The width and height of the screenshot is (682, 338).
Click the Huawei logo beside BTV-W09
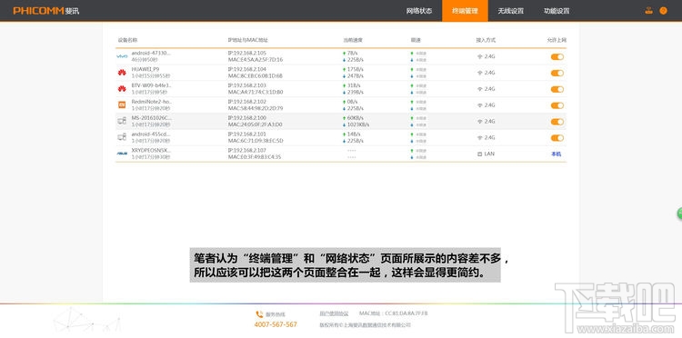click(x=122, y=89)
